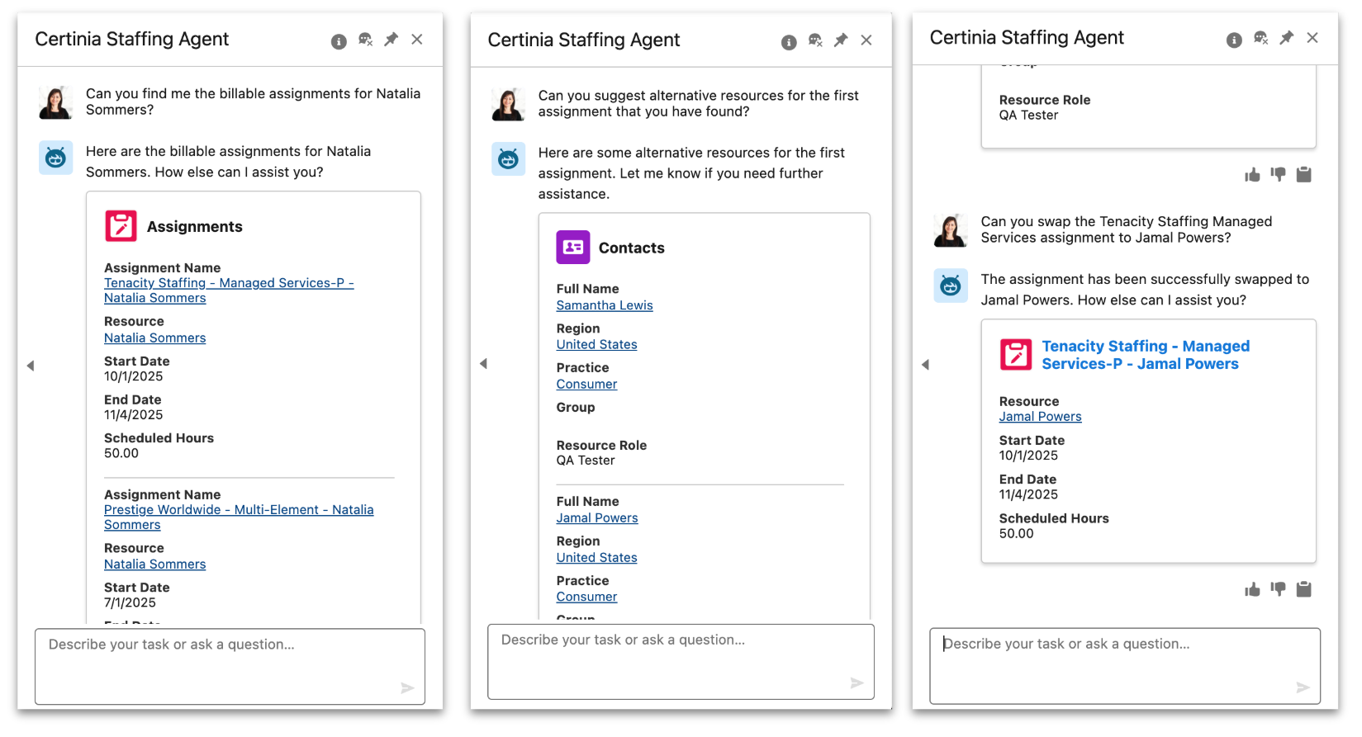
Task: Pin the panel with the billable assignments conversation
Action: click(392, 40)
